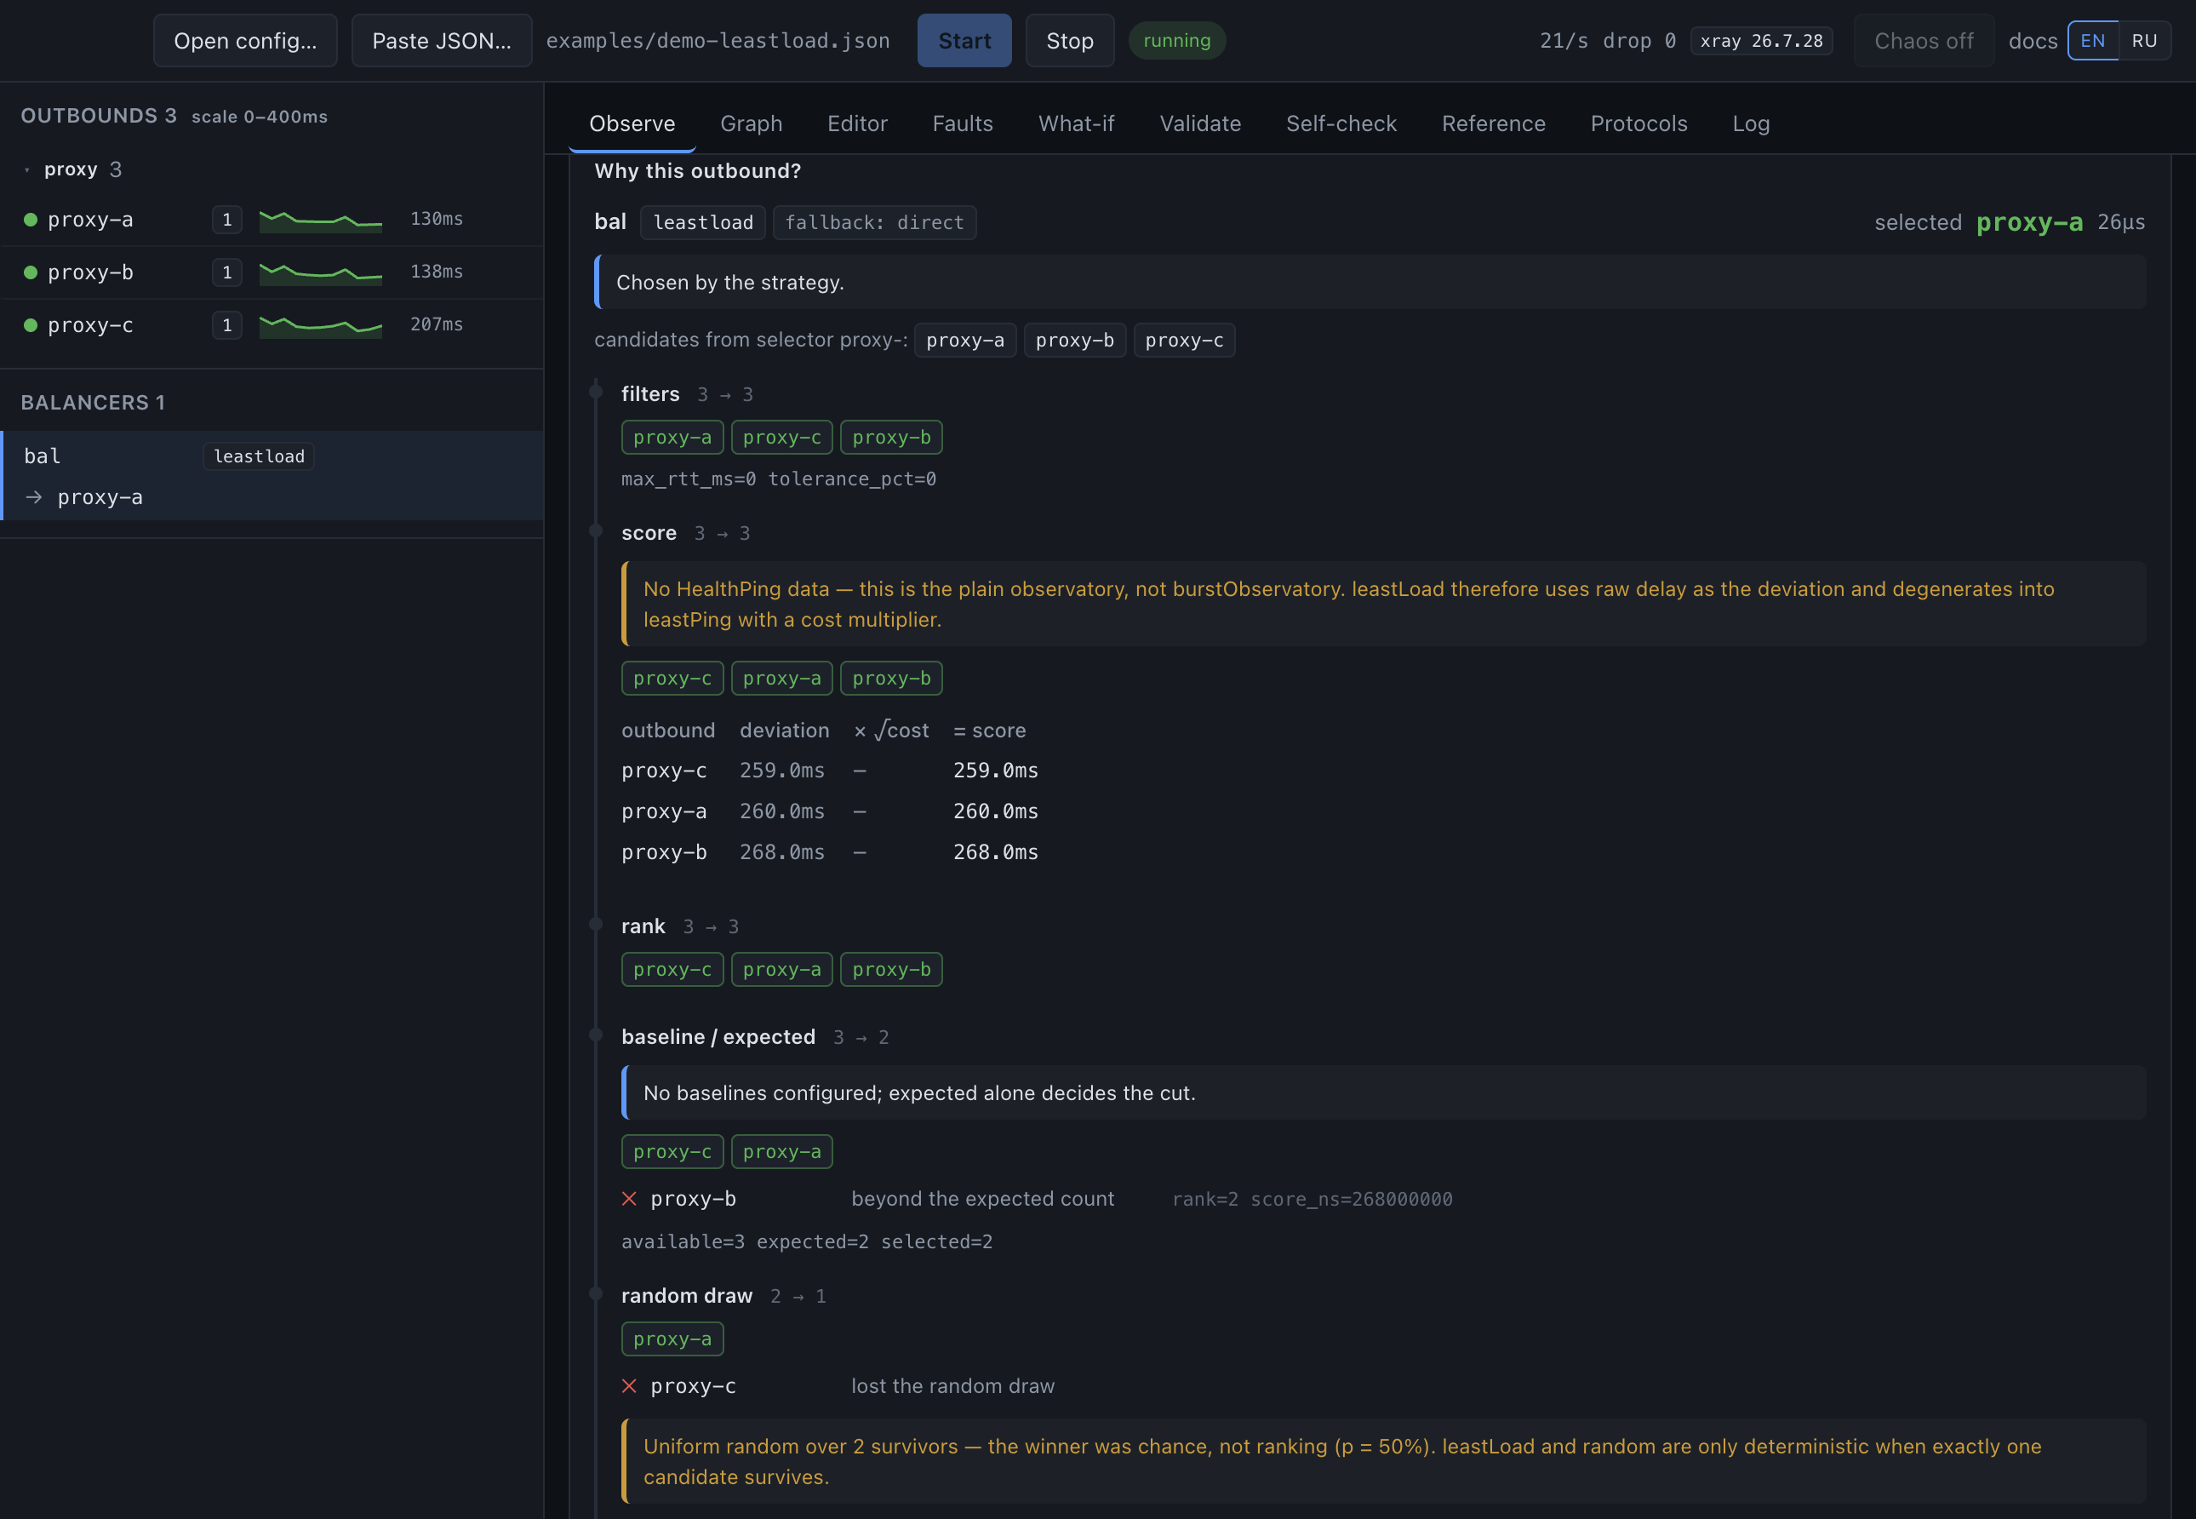
Task: Show the Log tab
Action: (1752, 123)
